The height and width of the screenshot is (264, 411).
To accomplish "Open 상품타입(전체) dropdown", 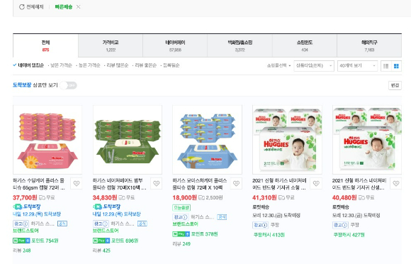I will pos(314,66).
